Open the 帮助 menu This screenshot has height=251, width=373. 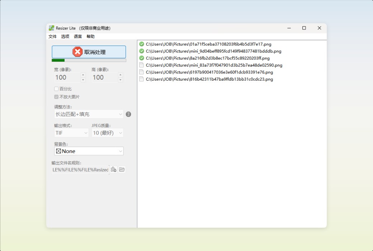tap(90, 36)
